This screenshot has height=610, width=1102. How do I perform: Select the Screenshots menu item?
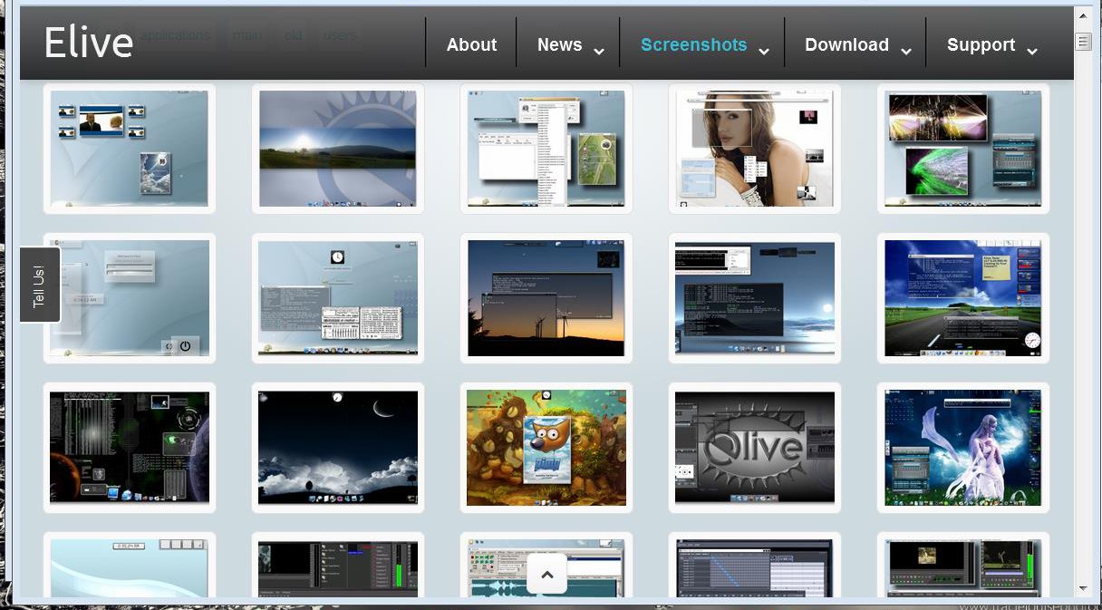pyautogui.click(x=693, y=44)
